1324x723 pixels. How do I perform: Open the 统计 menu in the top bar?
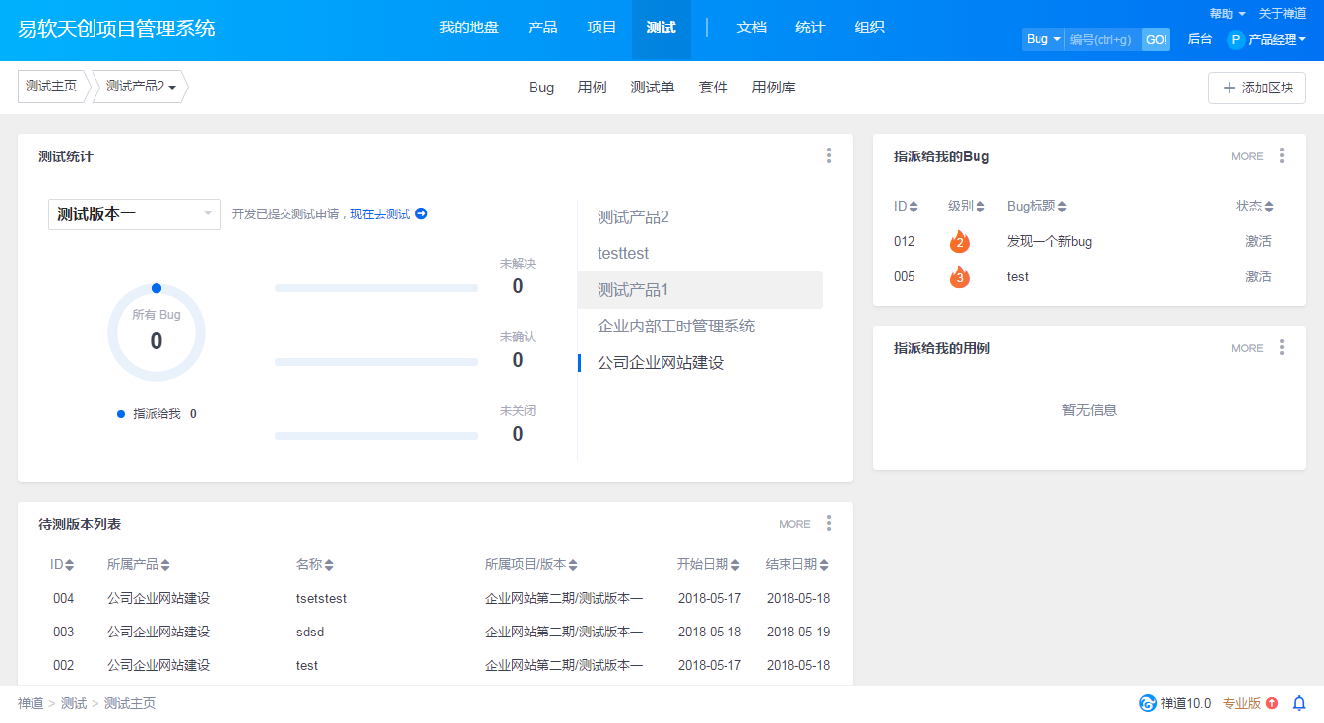tap(810, 28)
